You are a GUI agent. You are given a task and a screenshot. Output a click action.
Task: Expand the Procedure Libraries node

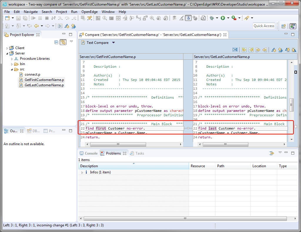pos(12,59)
